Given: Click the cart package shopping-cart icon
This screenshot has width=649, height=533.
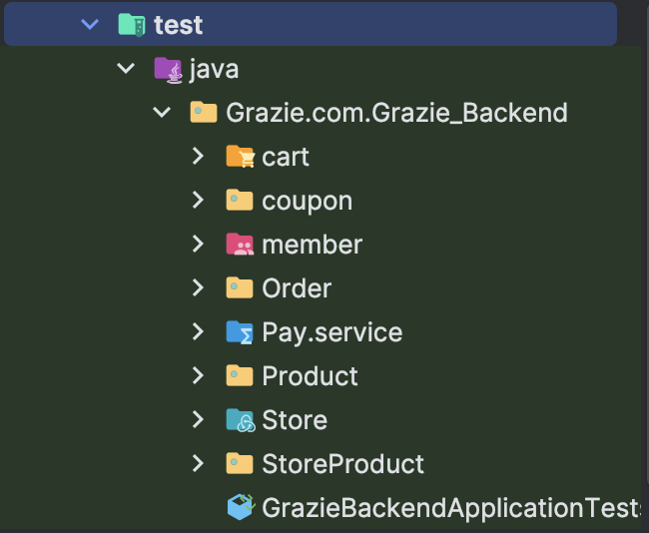Looking at the screenshot, I should [240, 157].
